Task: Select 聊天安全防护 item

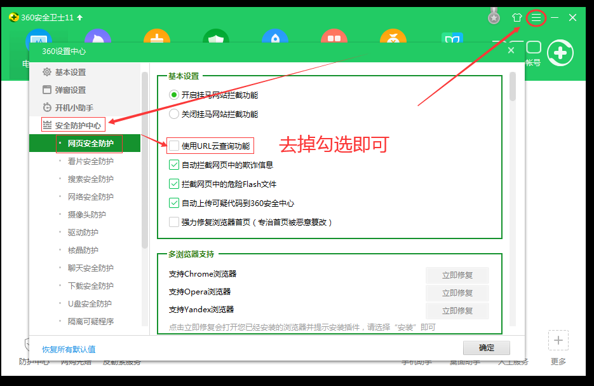Action: pos(91,268)
